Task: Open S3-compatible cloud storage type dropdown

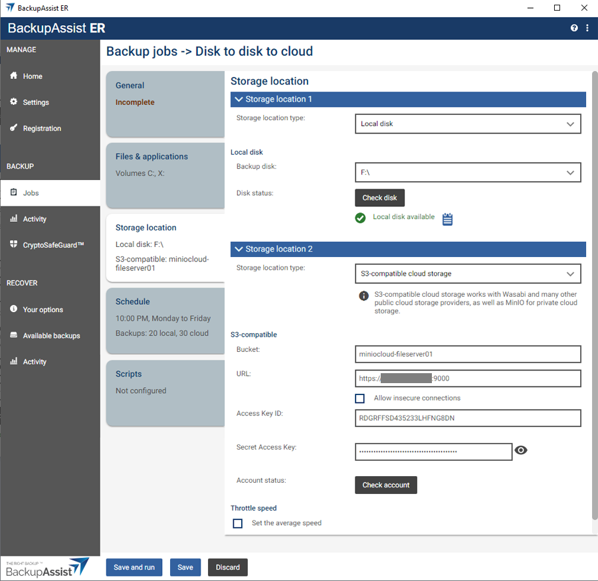Action: click(x=468, y=274)
